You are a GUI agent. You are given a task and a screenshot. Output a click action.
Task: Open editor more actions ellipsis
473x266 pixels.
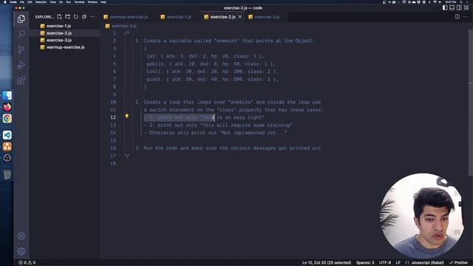[x=466, y=16]
